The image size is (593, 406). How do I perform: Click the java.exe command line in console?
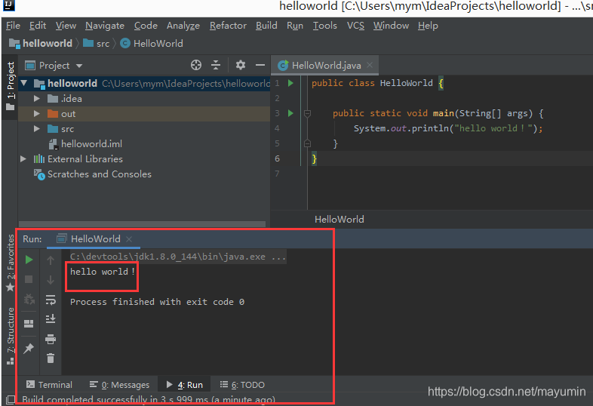point(178,257)
